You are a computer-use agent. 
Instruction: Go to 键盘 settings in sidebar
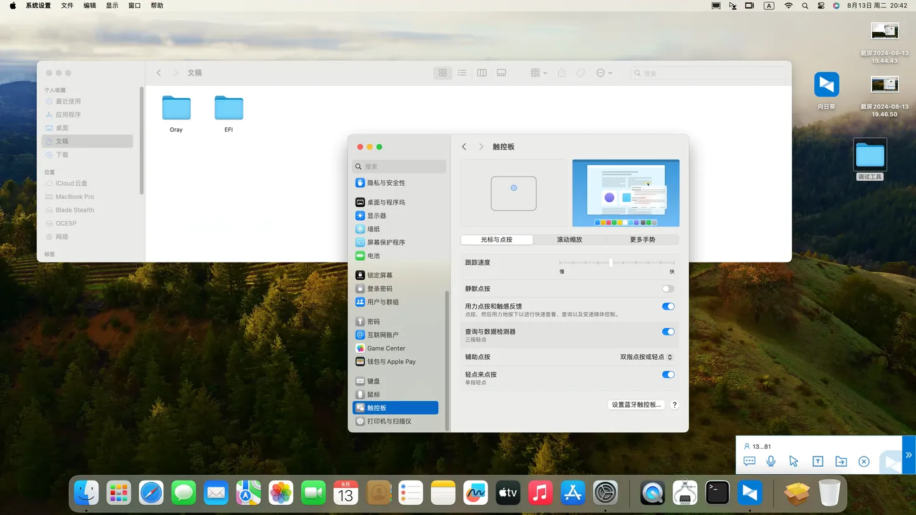coord(373,381)
